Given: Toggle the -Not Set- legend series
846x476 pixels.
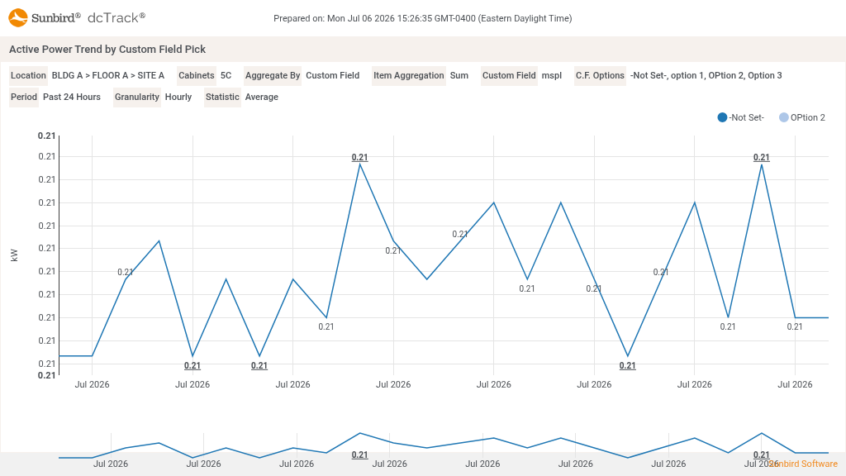Looking at the screenshot, I should coord(741,117).
